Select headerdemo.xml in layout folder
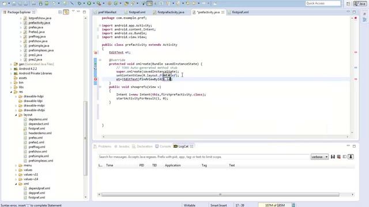 [40, 133]
